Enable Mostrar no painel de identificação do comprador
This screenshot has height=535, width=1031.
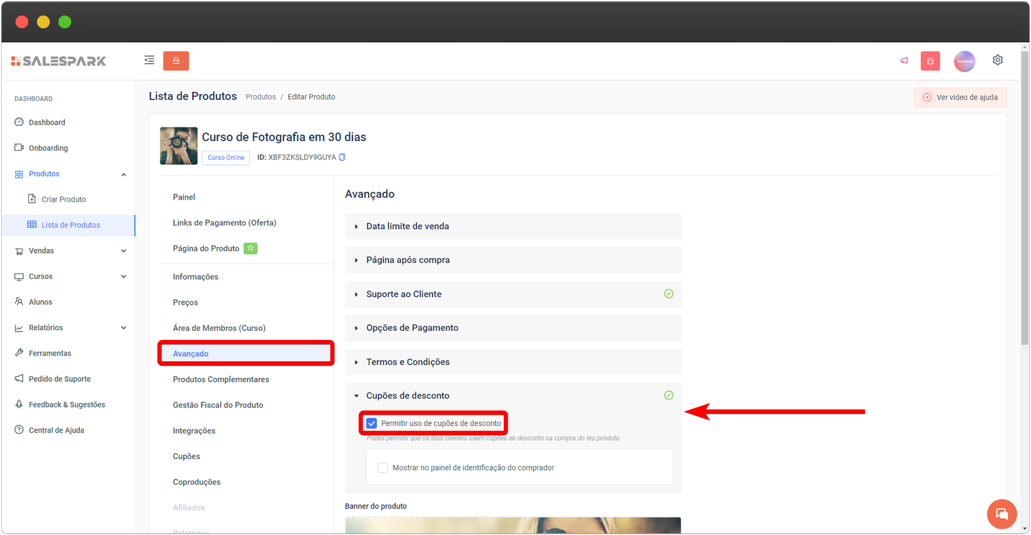click(383, 468)
